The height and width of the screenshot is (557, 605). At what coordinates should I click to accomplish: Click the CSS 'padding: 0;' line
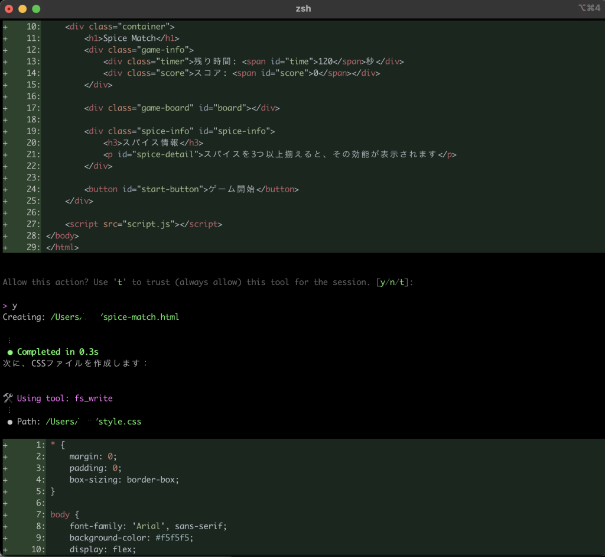[x=95, y=468]
